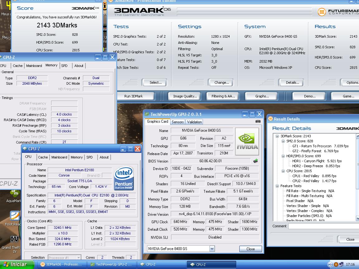Image resolution: width=359 pixels, height=269 pixels.
Task: Click the '2143 3DMarks' score text
Action: pyautogui.click(x=57, y=25)
